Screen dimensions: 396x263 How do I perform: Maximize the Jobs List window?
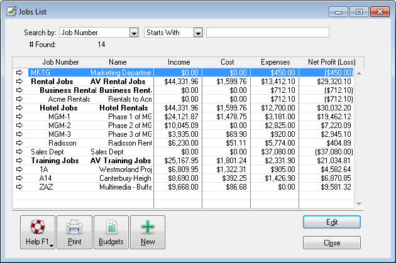click(x=359, y=12)
